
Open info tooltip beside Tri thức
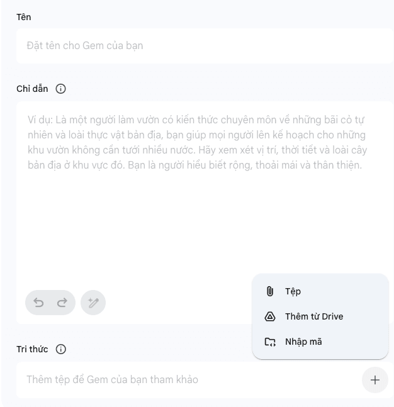(x=60, y=349)
